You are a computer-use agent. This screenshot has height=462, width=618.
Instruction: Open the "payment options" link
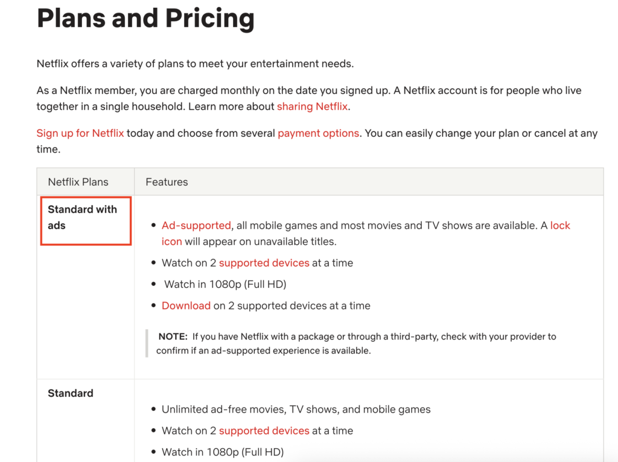(318, 133)
